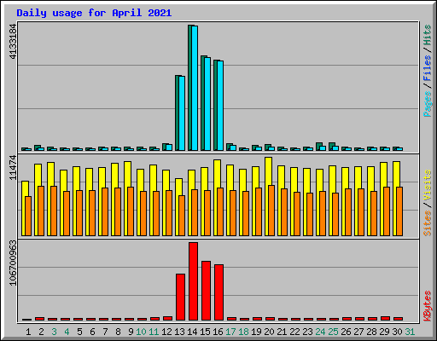Click green day 31 label
The width and height of the screenshot is (437, 341).
click(410, 332)
